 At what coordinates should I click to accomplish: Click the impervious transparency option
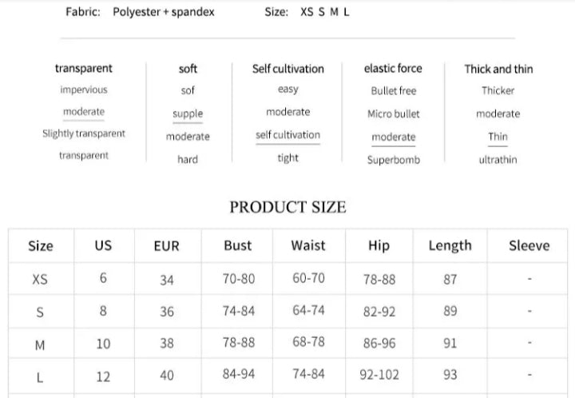pos(84,90)
